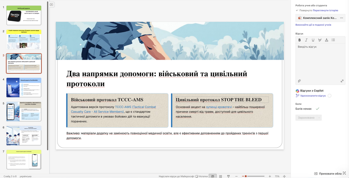Insert bulleted list in feedback
Image resolution: width=349 pixels, height=178 pixels.
click(333, 40)
